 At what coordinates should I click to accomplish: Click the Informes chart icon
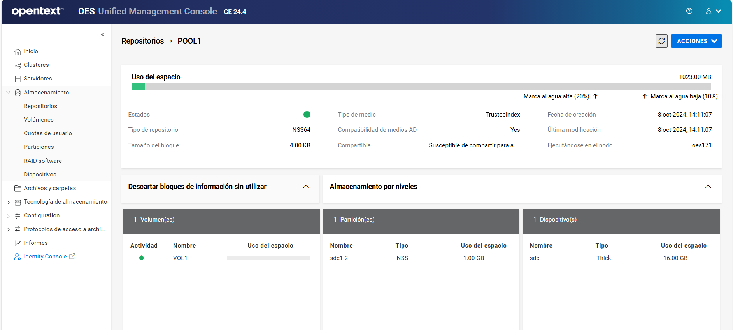18,243
